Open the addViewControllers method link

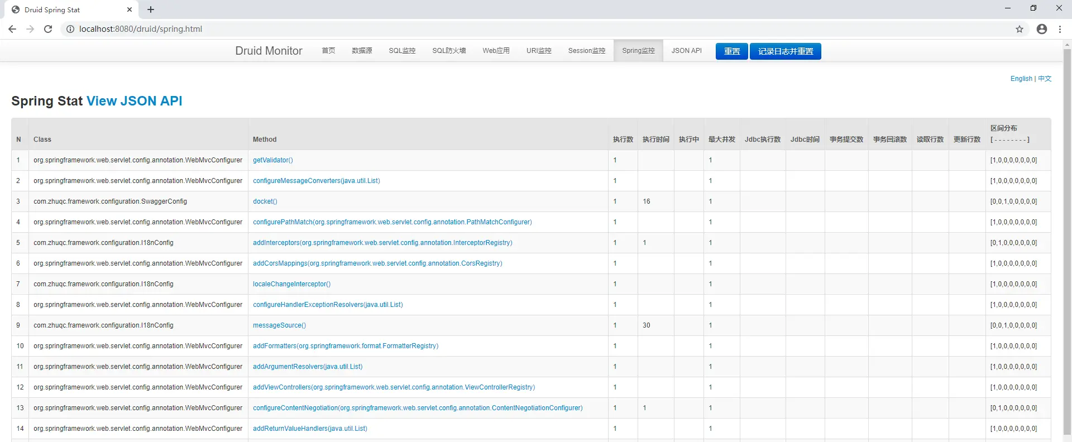pos(394,387)
